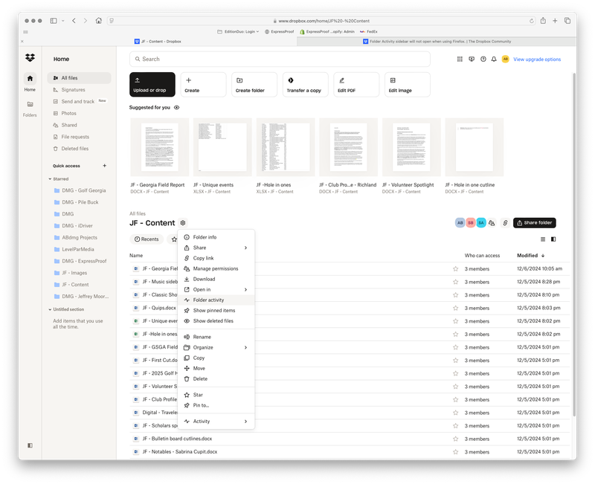Click the Dropbox logo icon
595x484 pixels.
point(30,58)
